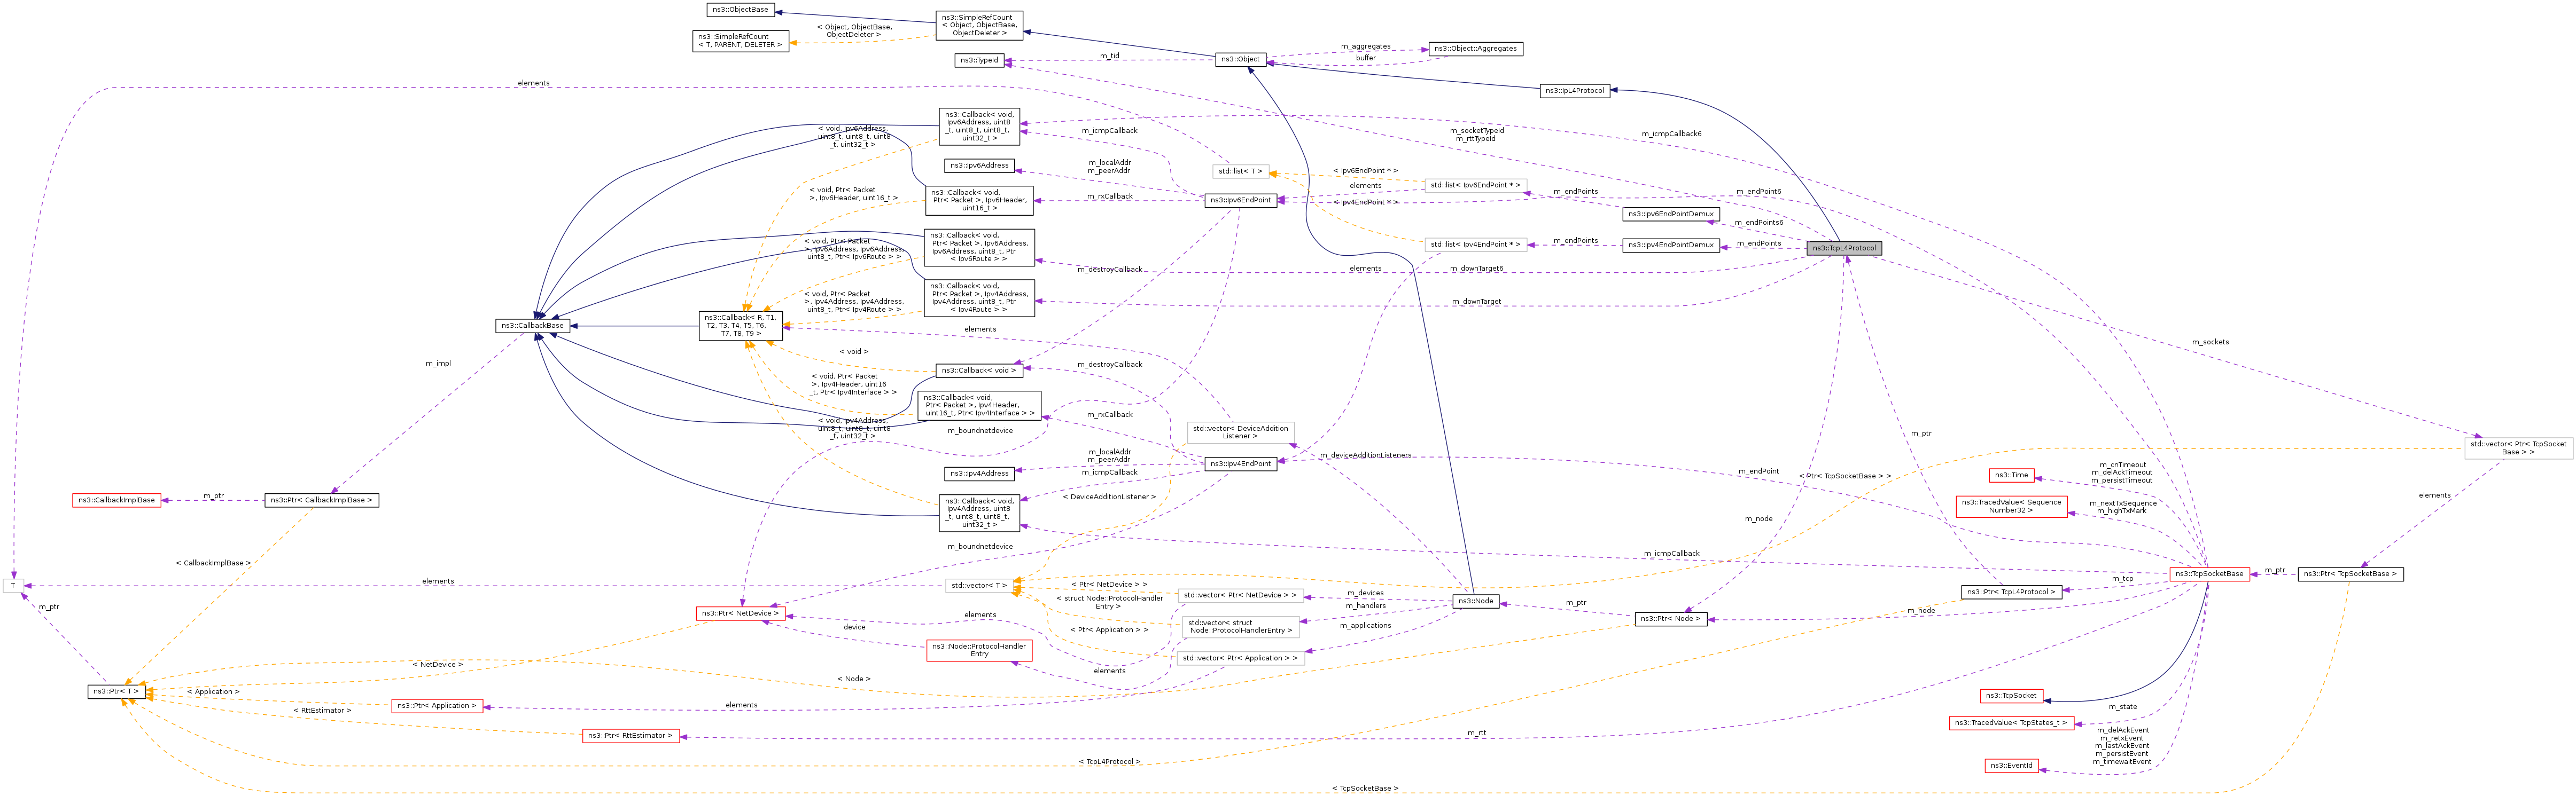The image size is (2576, 796).
Task: Open the ns3::Ipv6EndPoint node
Action: [1240, 201]
